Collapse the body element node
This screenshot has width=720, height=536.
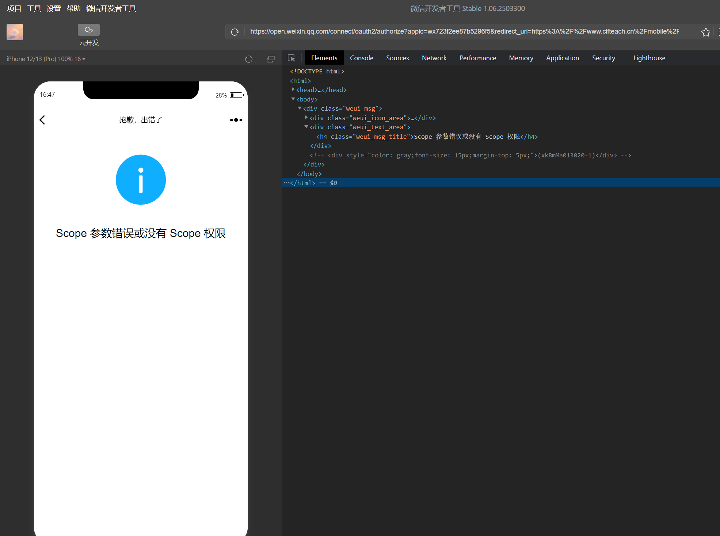tap(293, 99)
